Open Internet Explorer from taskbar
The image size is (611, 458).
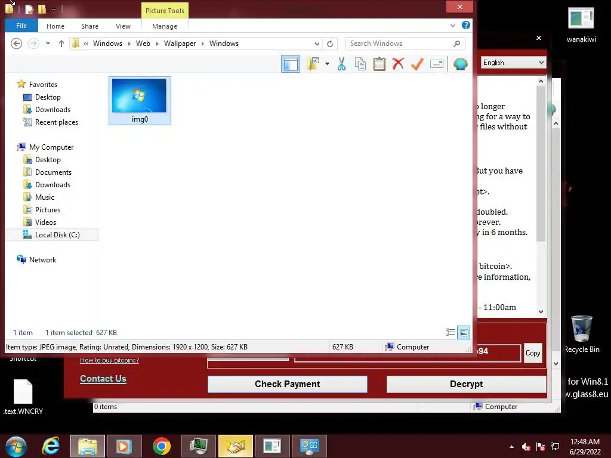(51, 446)
